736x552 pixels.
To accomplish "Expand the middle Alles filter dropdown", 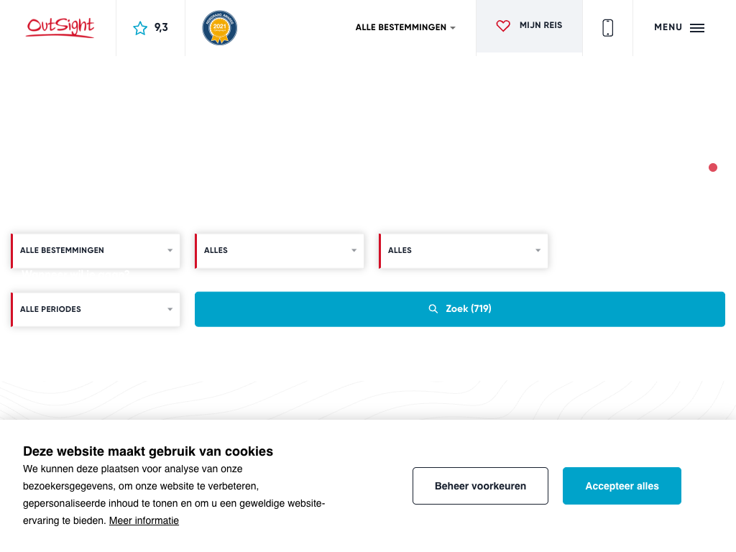I will tap(280, 251).
